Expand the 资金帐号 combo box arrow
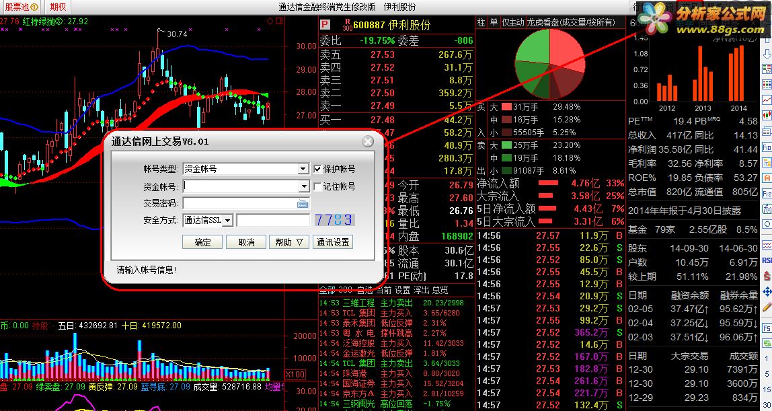 coord(304,186)
